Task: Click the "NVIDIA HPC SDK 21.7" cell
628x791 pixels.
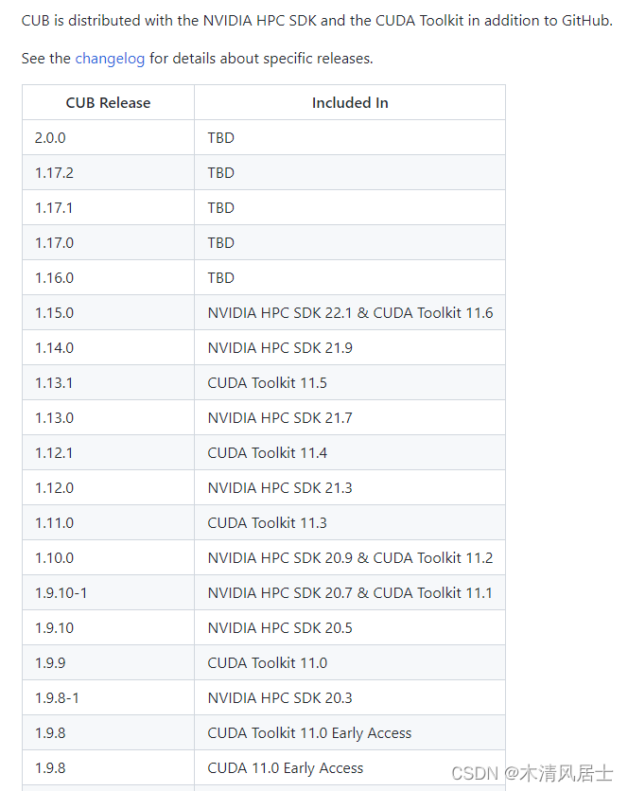Action: pos(350,417)
